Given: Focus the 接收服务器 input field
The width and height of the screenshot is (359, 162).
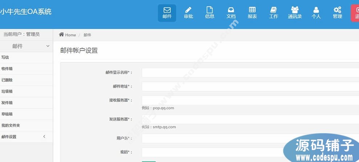Looking at the screenshot, I should pos(250,101).
